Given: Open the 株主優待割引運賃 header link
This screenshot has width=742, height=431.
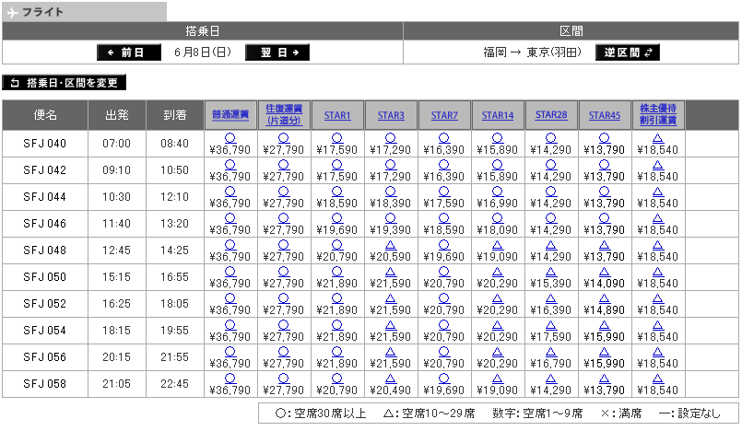Looking at the screenshot, I should click(x=658, y=114).
